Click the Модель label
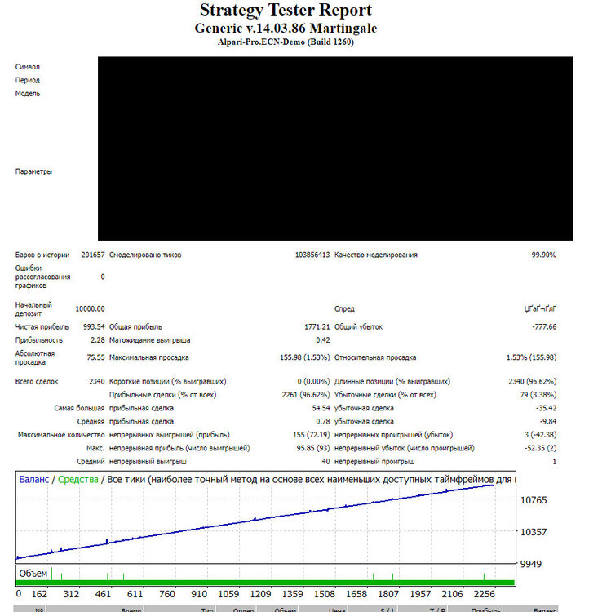This screenshot has width=589, height=612. tap(28, 93)
